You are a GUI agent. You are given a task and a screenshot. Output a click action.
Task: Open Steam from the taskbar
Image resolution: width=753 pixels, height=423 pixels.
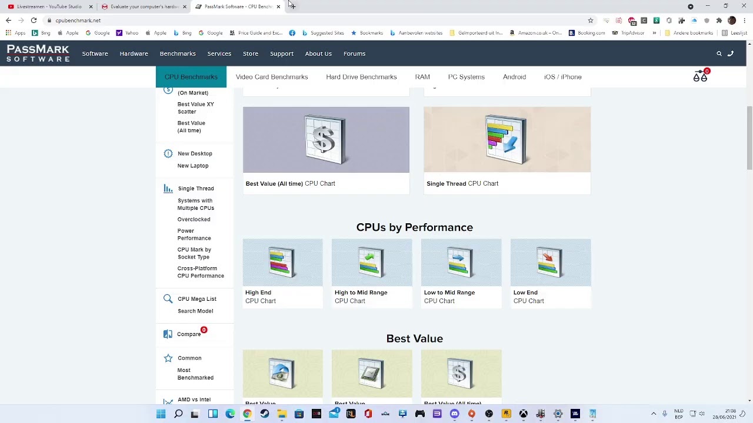tap(265, 414)
